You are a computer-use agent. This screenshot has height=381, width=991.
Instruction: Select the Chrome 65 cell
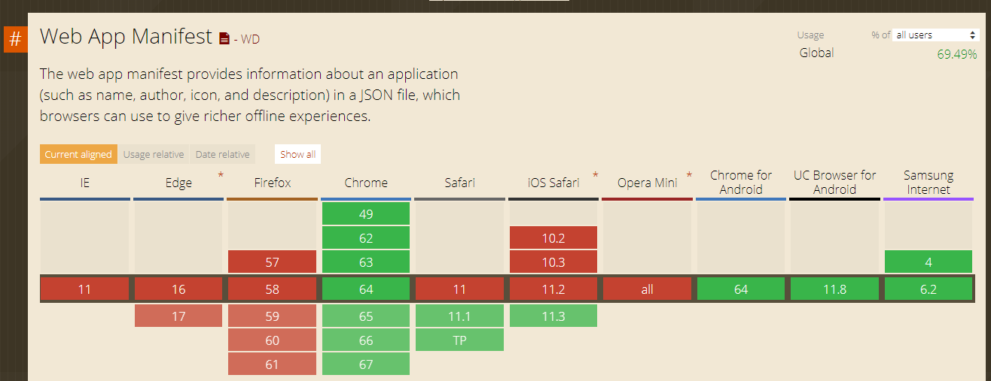[366, 316]
